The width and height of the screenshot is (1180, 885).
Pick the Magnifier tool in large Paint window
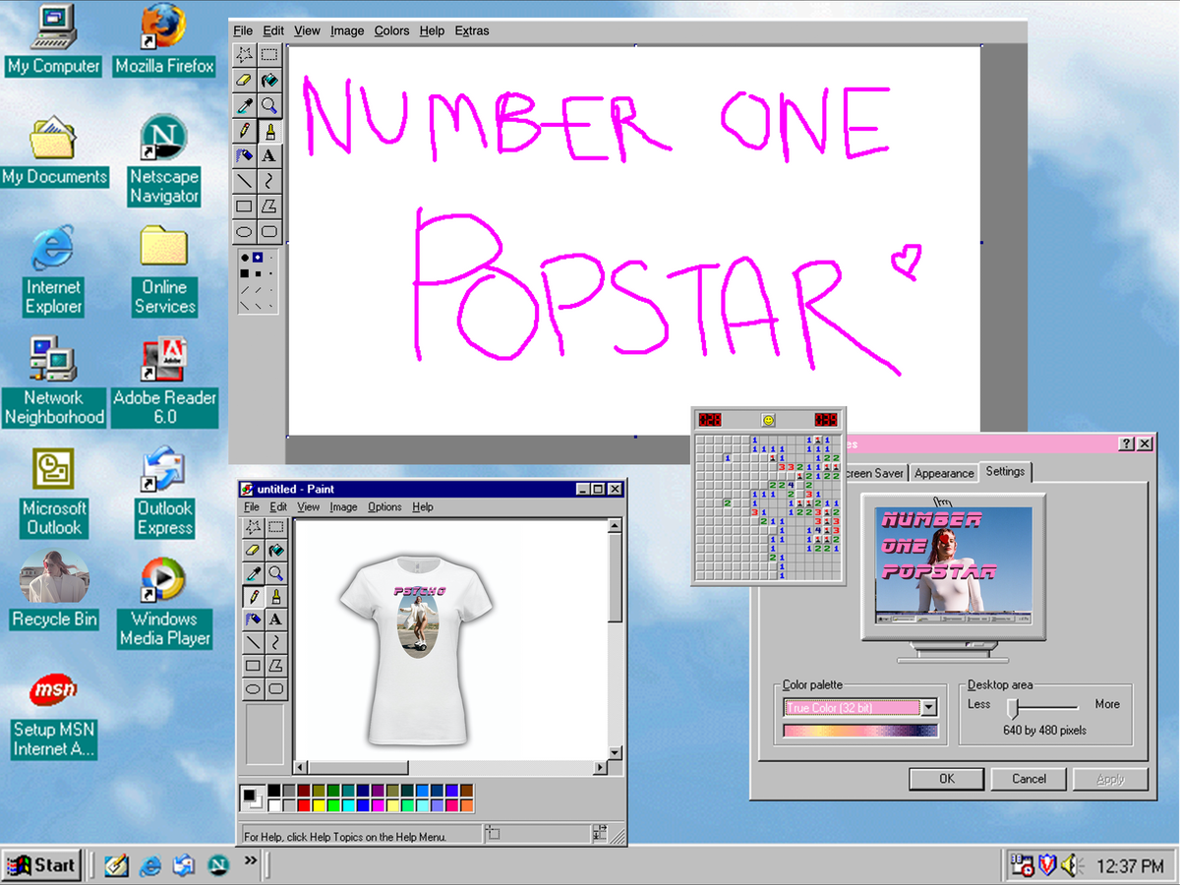tap(268, 106)
